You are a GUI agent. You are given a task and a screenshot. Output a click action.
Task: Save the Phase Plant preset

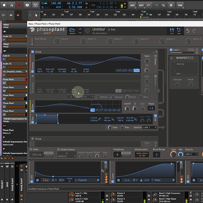pos(172,31)
